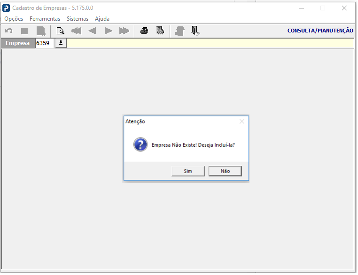This screenshot has width=358, height=275.
Task: Click the Atenção dialog title
Action: point(135,121)
